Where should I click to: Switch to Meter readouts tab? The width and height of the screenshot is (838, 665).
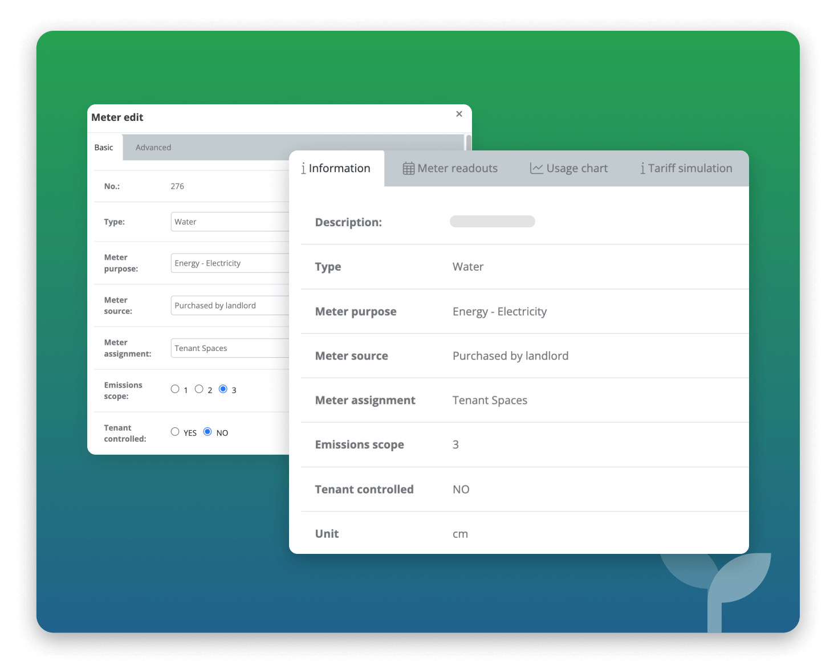click(x=450, y=168)
